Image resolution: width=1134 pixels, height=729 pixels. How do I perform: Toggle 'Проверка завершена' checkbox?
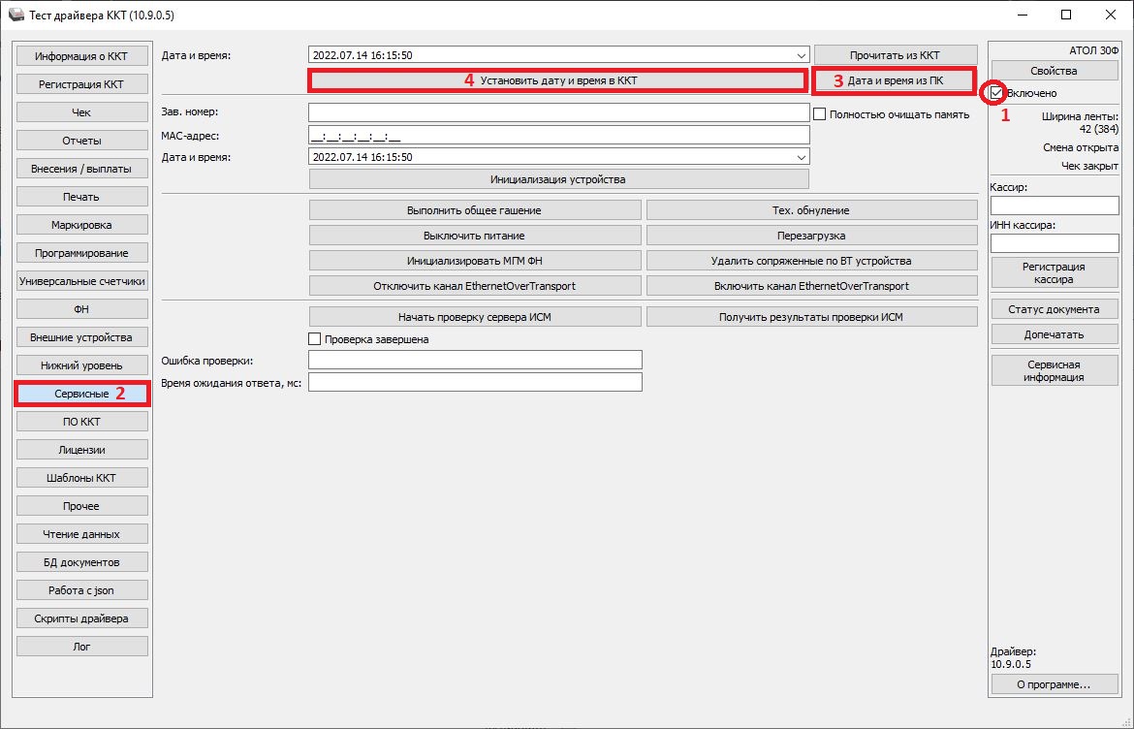point(314,339)
